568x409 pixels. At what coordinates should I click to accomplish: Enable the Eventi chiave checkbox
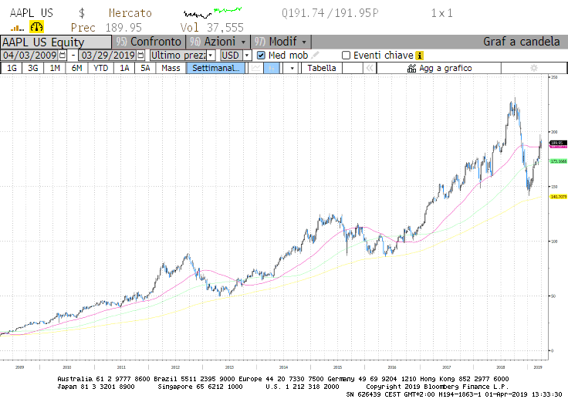click(x=347, y=56)
